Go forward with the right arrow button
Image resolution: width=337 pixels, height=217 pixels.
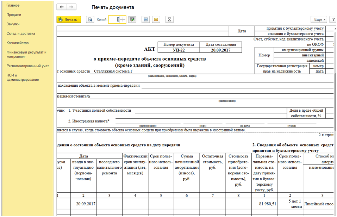click(x=71, y=7)
